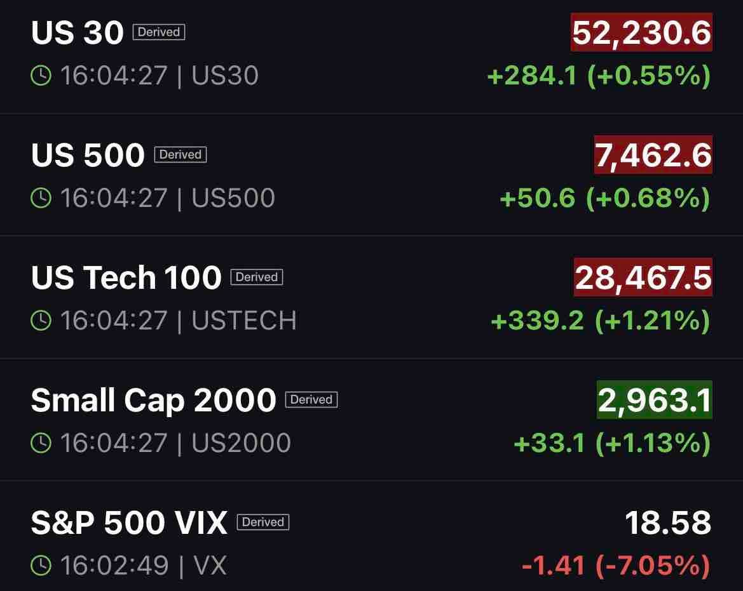Click the clock icon beside VX timestamp
This screenshot has height=591, width=743.
pyautogui.click(x=41, y=566)
